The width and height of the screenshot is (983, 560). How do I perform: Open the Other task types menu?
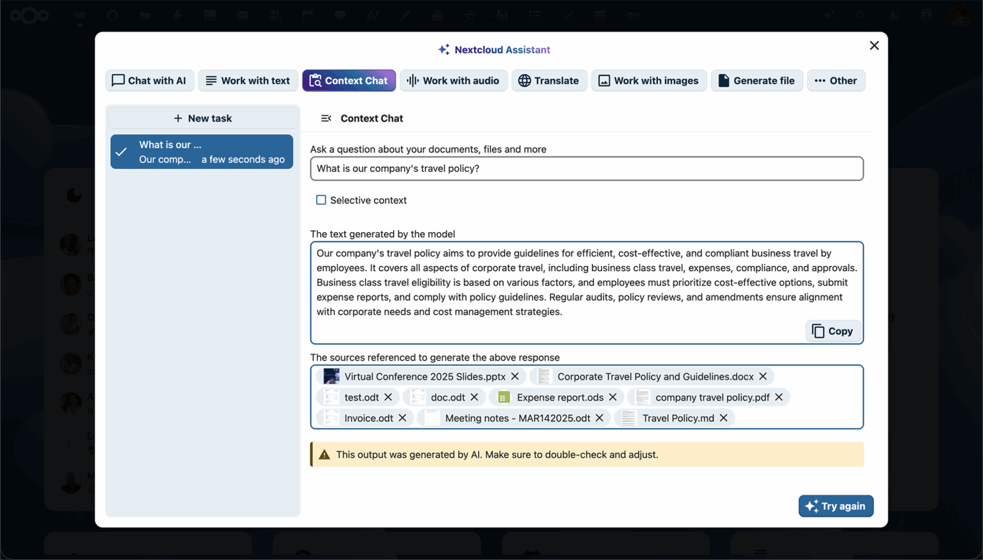836,81
